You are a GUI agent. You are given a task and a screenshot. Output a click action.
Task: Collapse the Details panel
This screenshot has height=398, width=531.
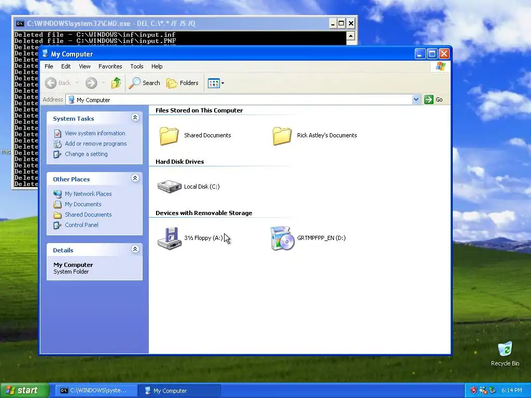pyautogui.click(x=135, y=249)
